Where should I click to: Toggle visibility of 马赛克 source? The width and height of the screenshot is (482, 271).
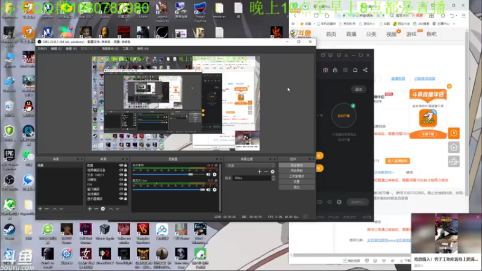[121, 179]
